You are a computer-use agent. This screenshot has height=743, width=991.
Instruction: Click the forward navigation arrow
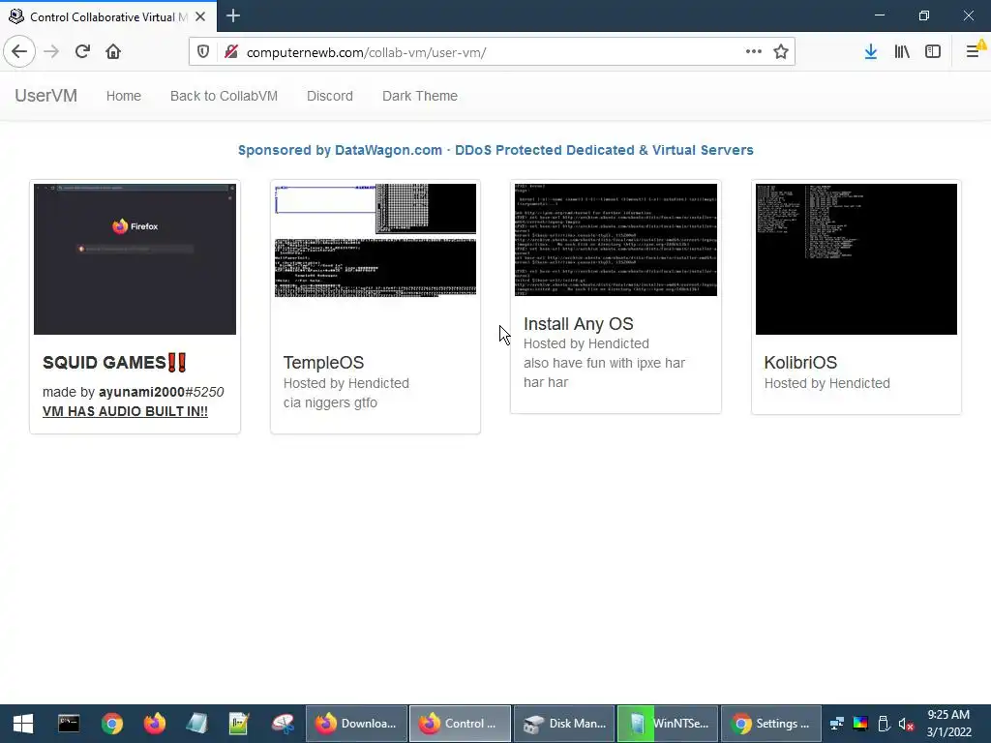(51, 52)
